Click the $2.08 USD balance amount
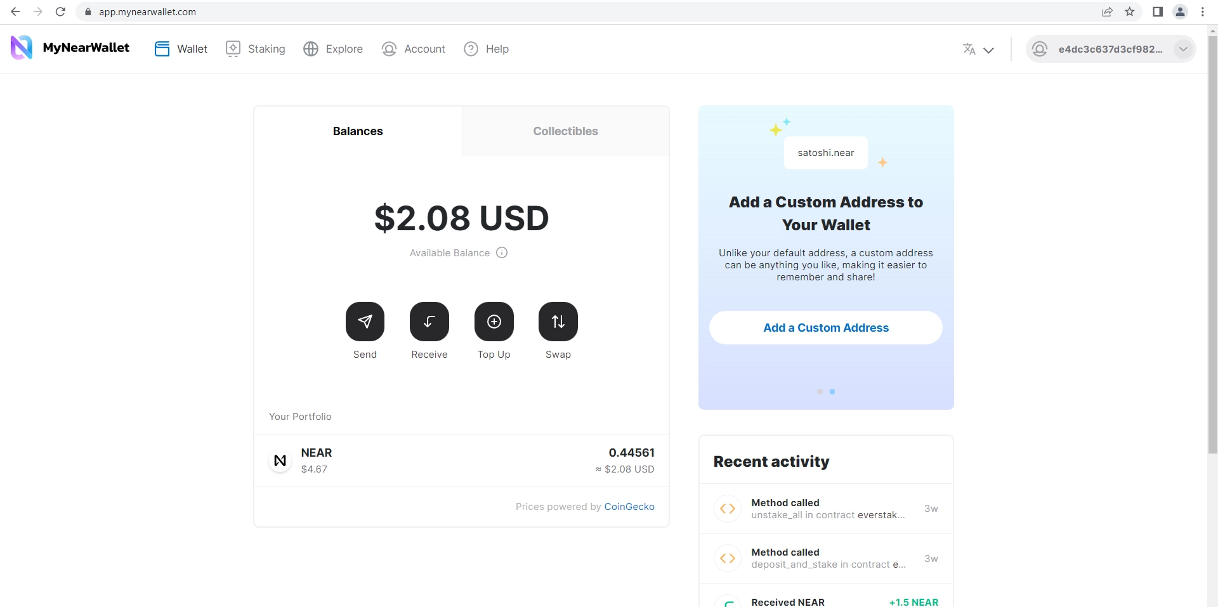The height and width of the screenshot is (607, 1218). 461,218
